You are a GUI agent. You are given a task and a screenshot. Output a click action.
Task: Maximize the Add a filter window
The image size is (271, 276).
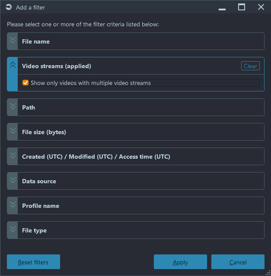[242, 7]
